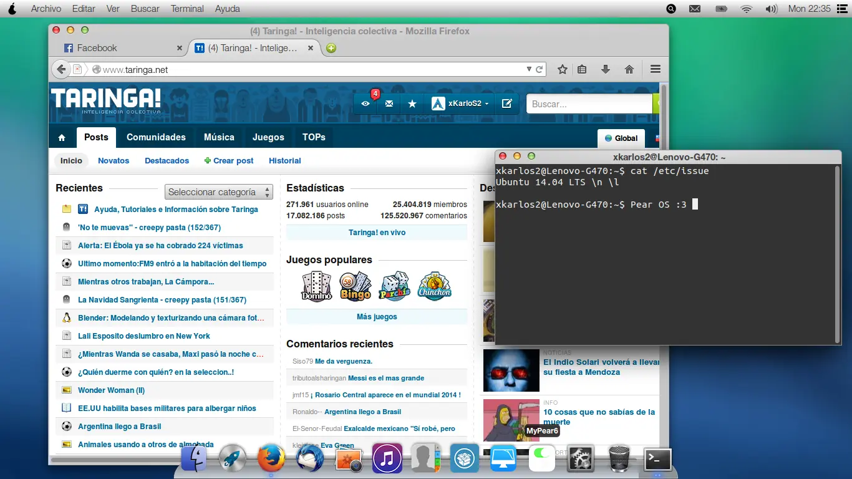Open the Archivo menu
The image size is (852, 479).
coord(46,9)
